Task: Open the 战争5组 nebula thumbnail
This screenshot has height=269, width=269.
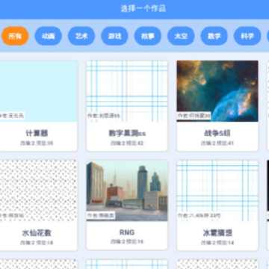Action: (x=217, y=91)
